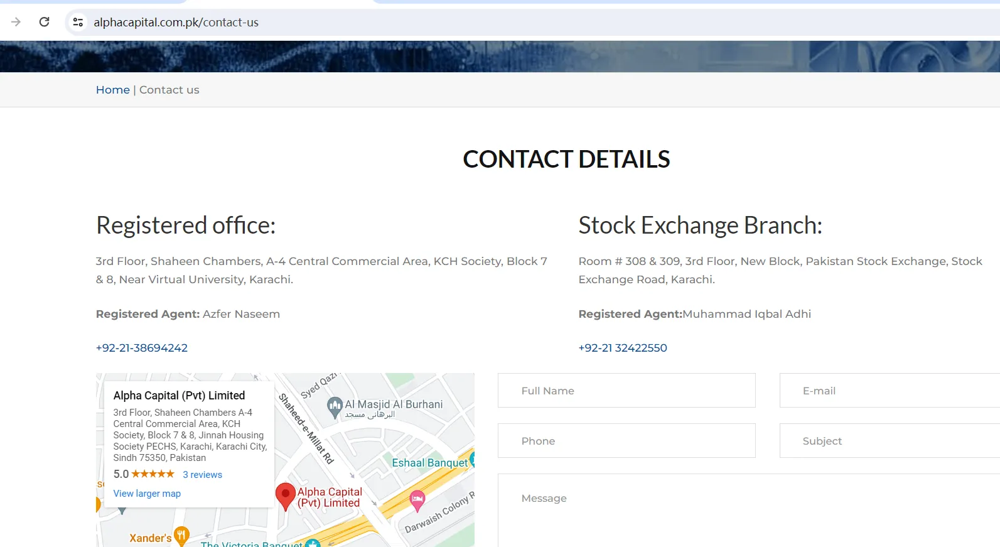Viewport: 1000px width, 547px height.
Task: Click the address bar URL
Action: [x=176, y=23]
